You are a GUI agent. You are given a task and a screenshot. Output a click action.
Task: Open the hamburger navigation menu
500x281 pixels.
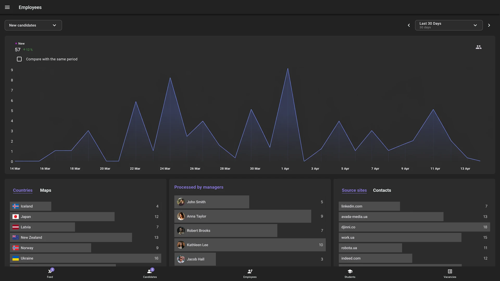click(x=7, y=7)
